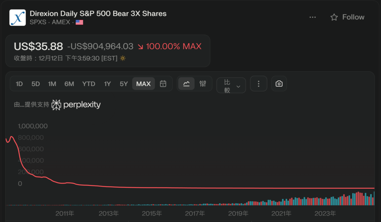Choose the 5Y time range
Screen dimensions: 381x222
coord(124,84)
